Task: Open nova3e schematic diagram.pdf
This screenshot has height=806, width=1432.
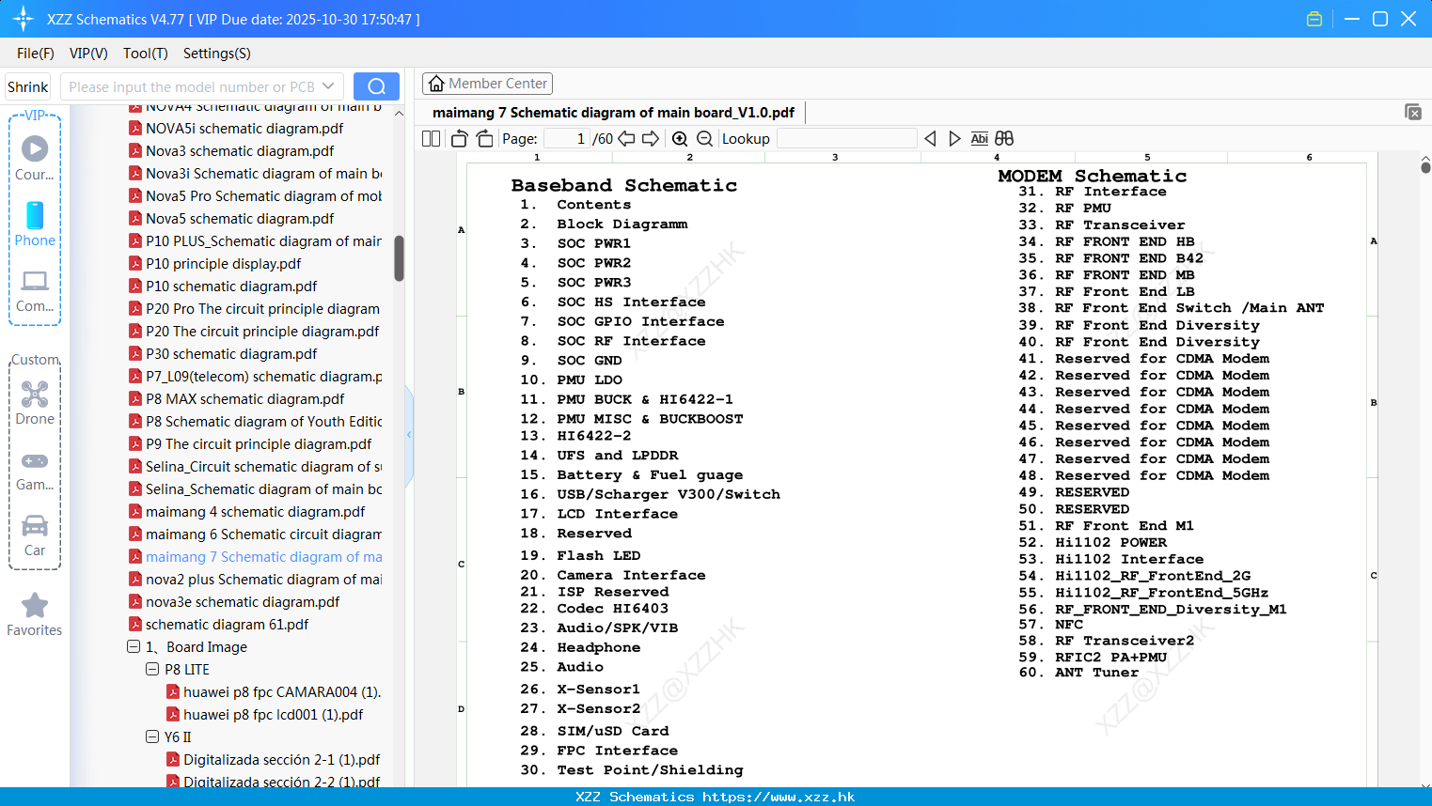Action: 243,601
